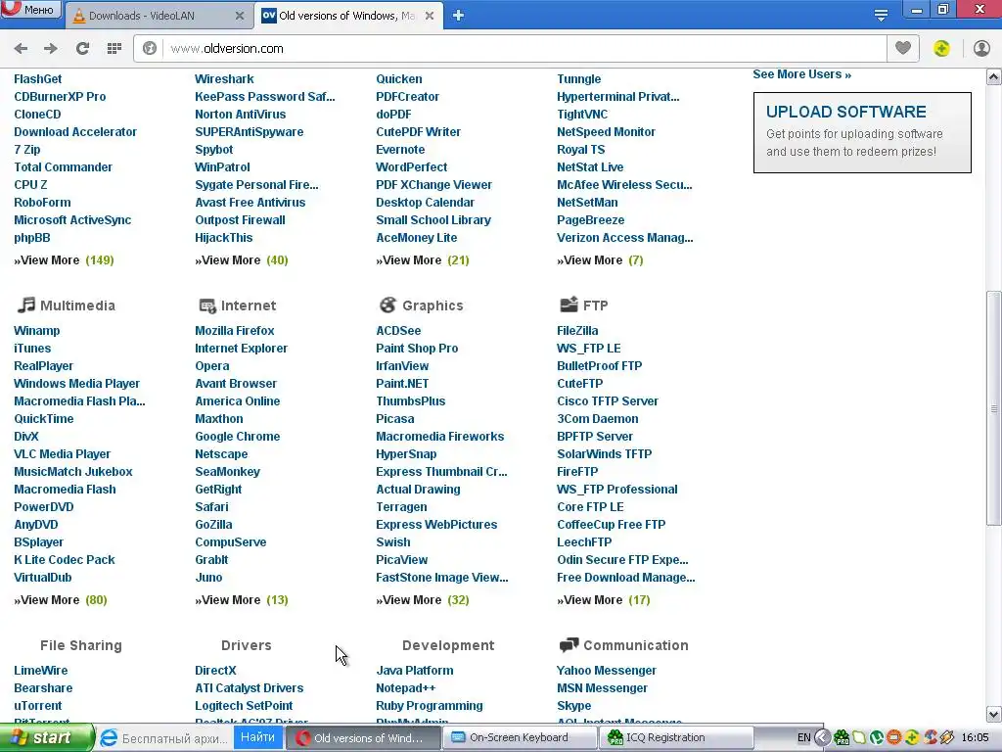Open the Speed Dial grid icon
Screen dimensions: 1002x752
pos(114,49)
